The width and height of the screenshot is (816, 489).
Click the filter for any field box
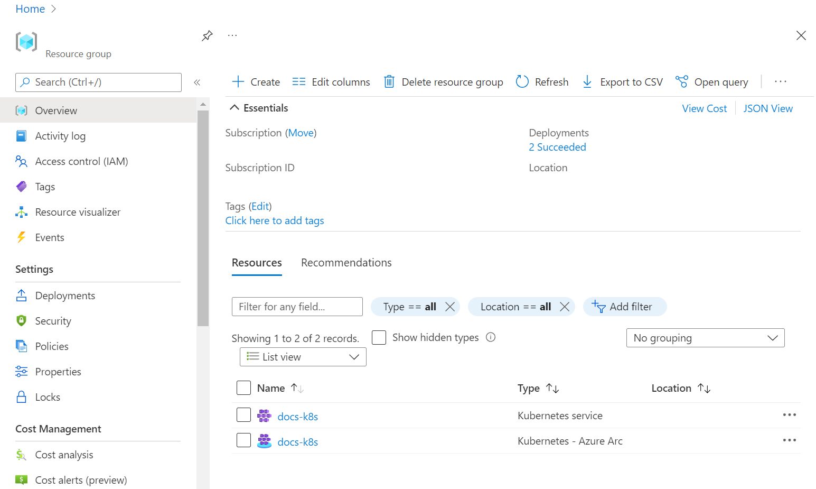click(x=297, y=307)
